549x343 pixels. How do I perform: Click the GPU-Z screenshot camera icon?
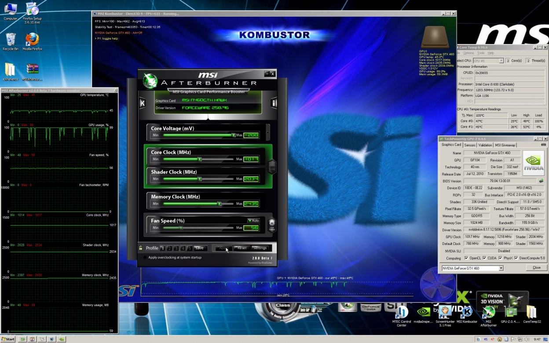point(544,145)
